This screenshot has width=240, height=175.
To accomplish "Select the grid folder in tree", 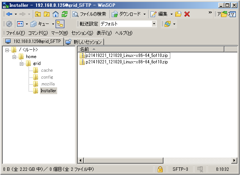I will [x=37, y=63].
